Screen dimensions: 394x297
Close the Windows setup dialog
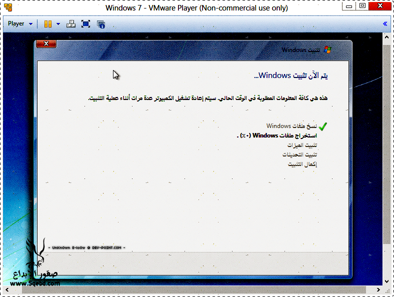(x=46, y=43)
